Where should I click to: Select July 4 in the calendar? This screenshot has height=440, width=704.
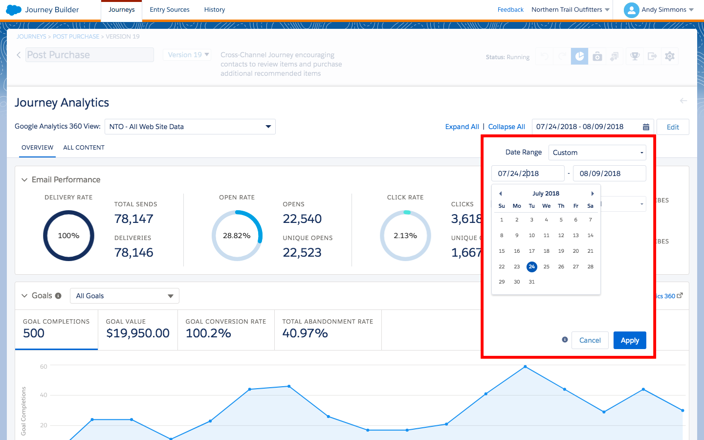(x=547, y=220)
